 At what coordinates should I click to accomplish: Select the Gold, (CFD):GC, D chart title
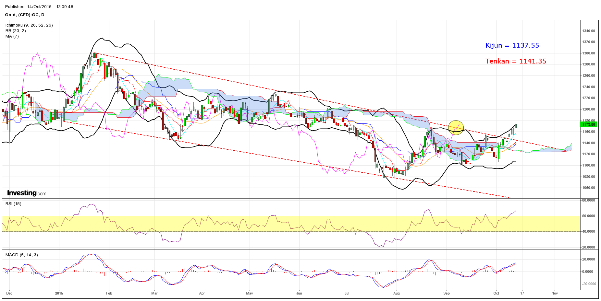pyautogui.click(x=25, y=15)
